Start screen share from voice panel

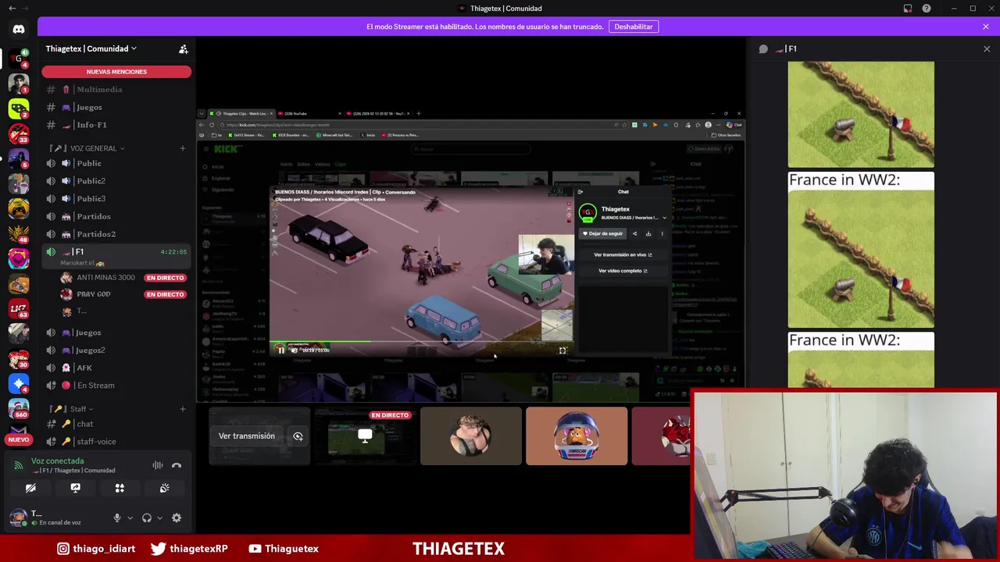75,488
